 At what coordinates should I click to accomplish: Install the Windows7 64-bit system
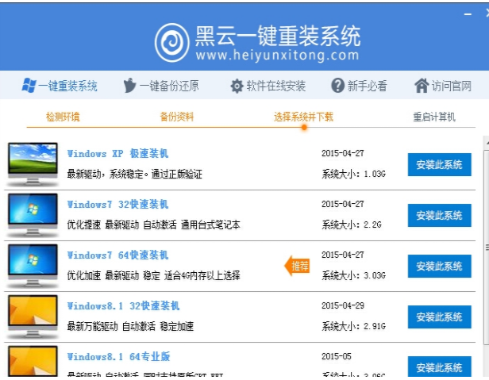point(440,266)
